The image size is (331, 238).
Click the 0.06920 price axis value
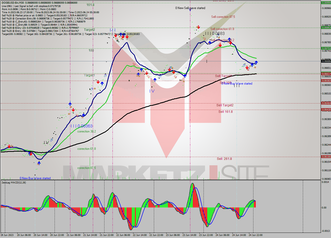tap(326, 16)
